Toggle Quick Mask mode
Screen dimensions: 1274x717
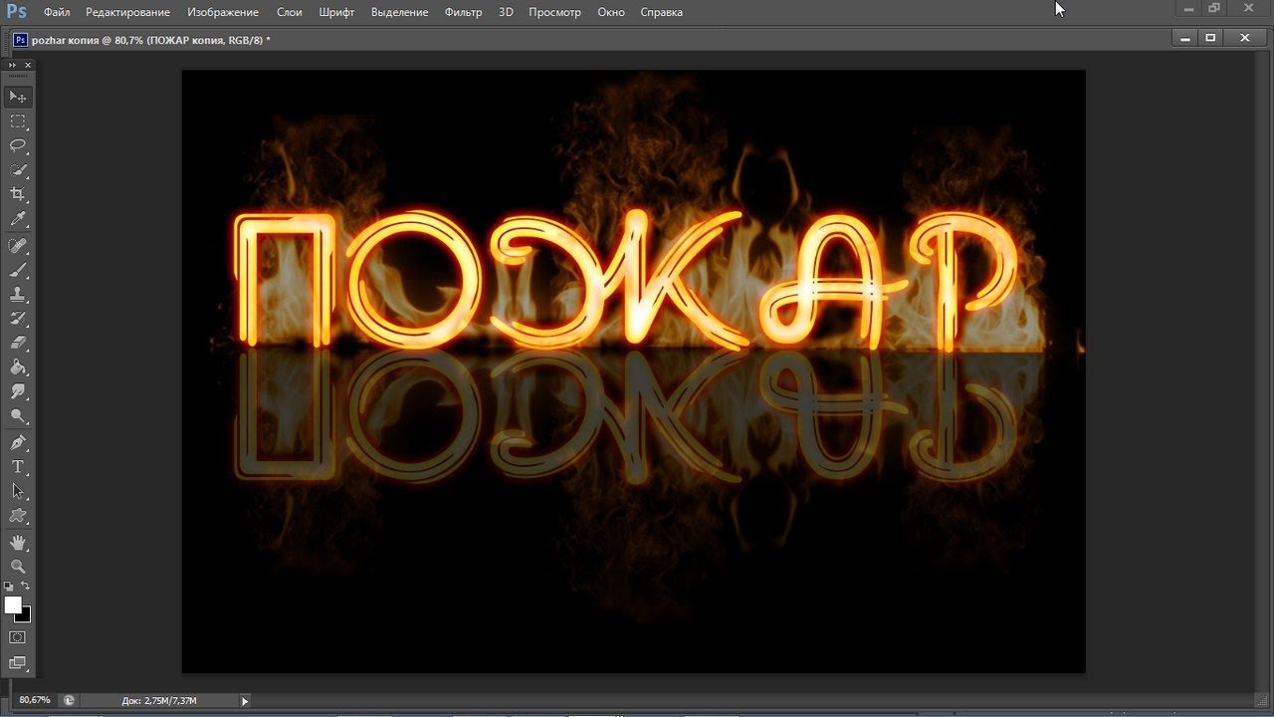coord(18,637)
